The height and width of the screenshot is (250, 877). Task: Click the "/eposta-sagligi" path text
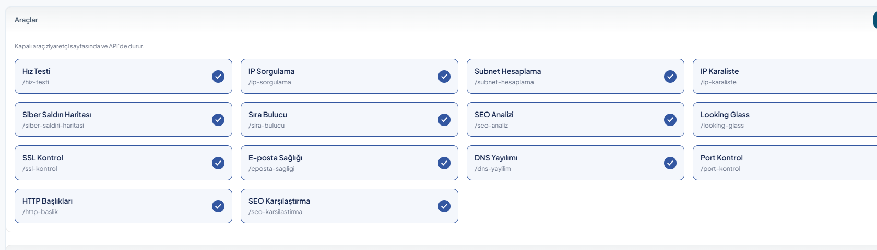click(x=271, y=169)
